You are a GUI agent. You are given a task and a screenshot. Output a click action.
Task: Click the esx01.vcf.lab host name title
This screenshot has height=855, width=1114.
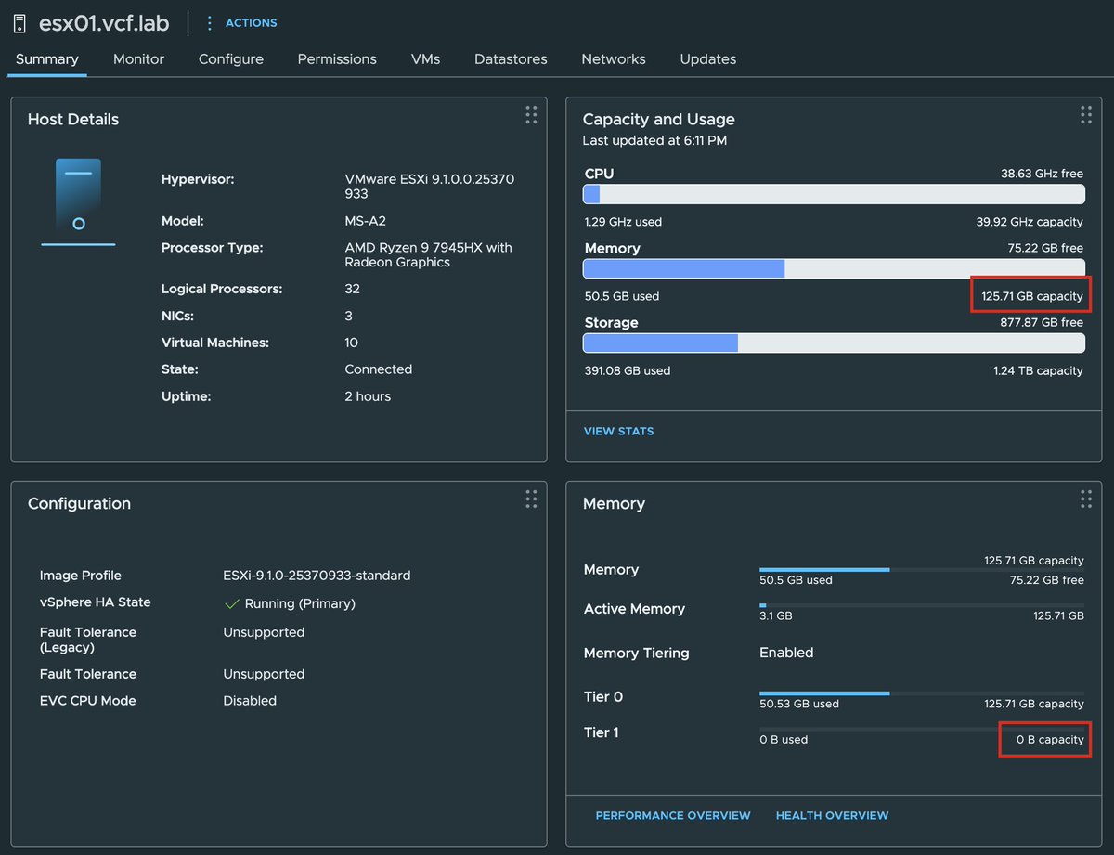tap(105, 22)
